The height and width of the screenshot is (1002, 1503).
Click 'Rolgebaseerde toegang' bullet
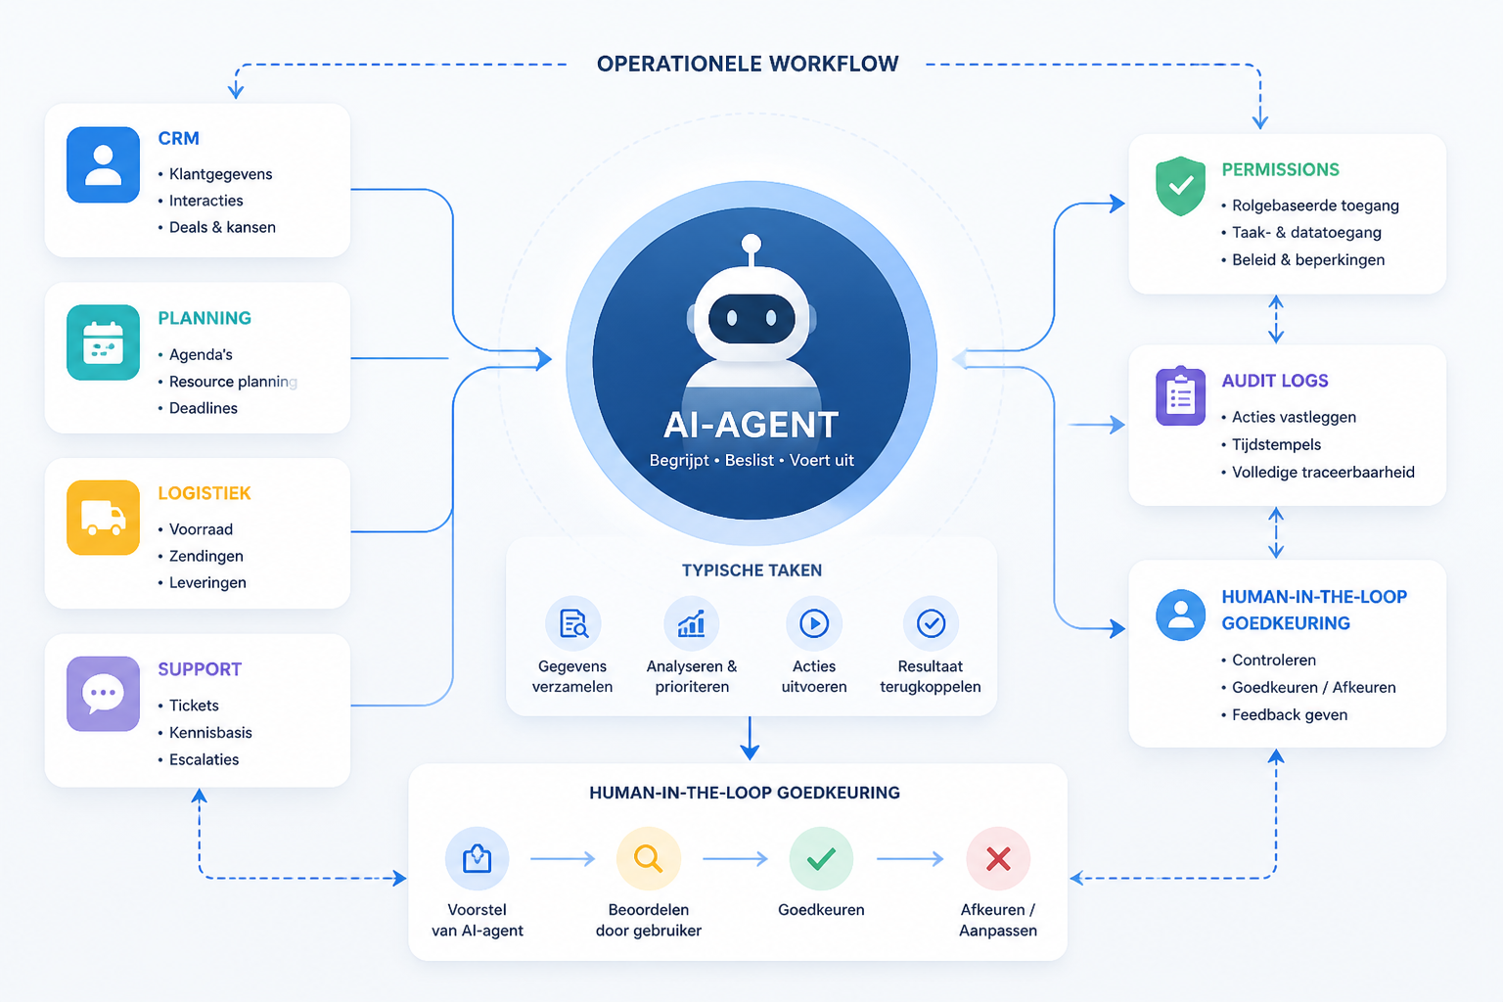click(x=1315, y=205)
